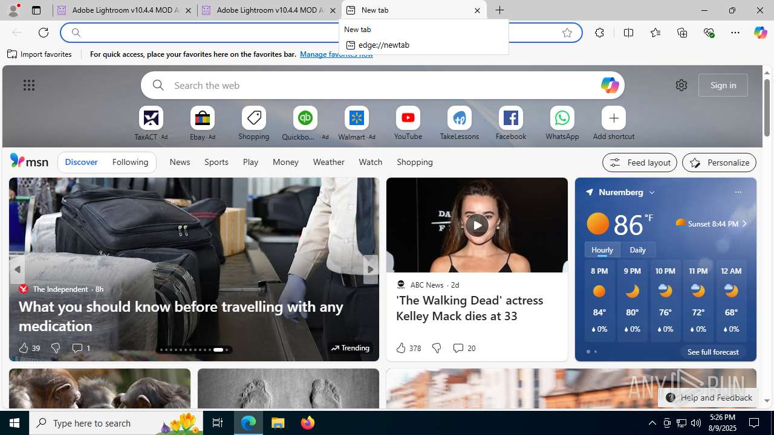Click the Search the web field

pos(383,85)
